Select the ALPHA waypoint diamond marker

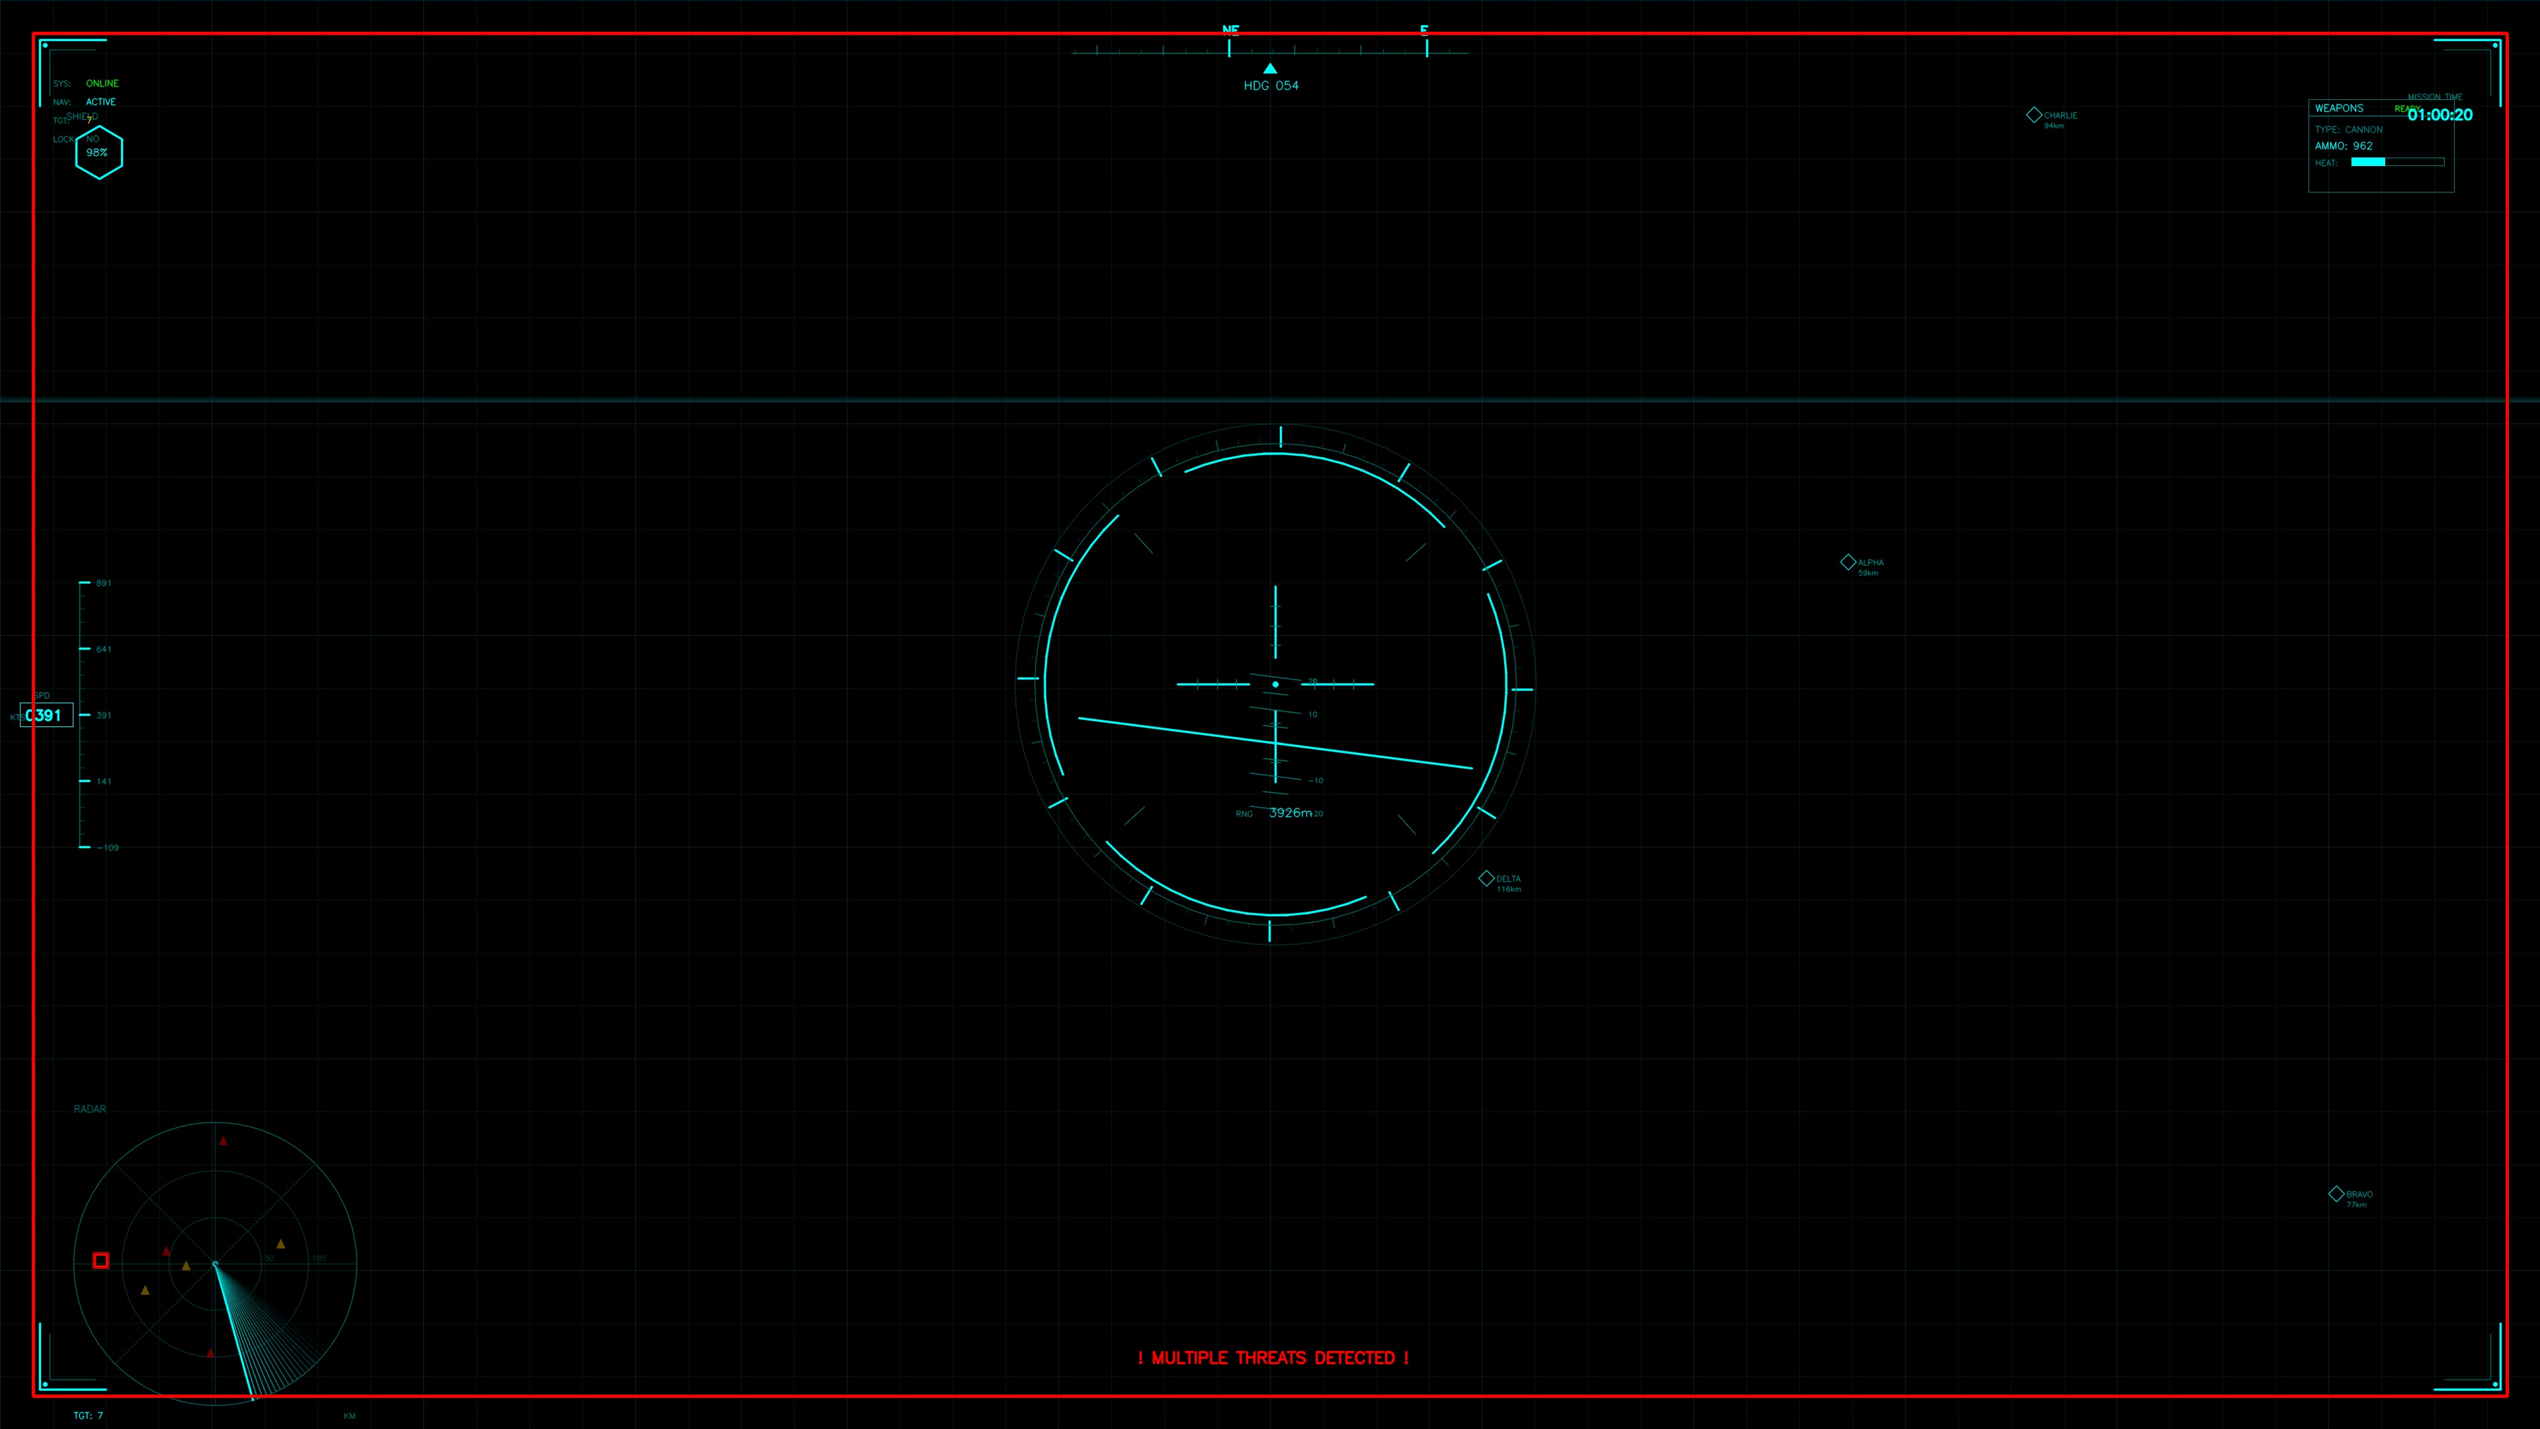[1849, 562]
